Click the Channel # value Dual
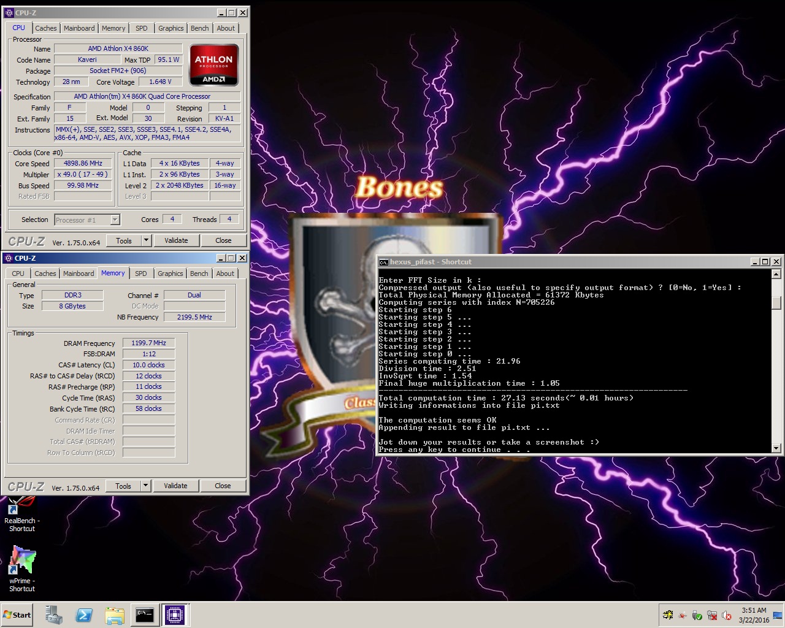 [x=194, y=295]
